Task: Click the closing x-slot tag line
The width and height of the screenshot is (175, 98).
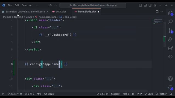Action: (33, 50)
